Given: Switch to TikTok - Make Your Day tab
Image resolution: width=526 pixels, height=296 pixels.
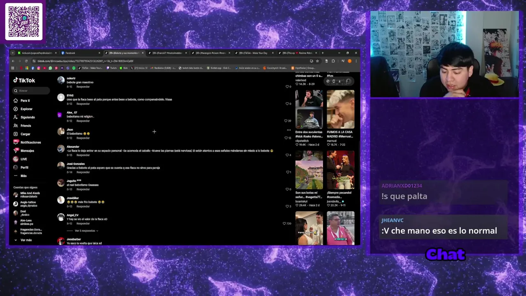Looking at the screenshot, I should tap(254, 53).
